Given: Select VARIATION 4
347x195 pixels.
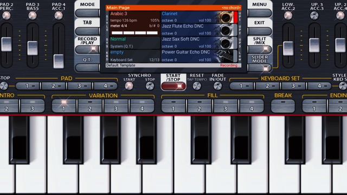Looking at the screenshot, I should 142,106.
